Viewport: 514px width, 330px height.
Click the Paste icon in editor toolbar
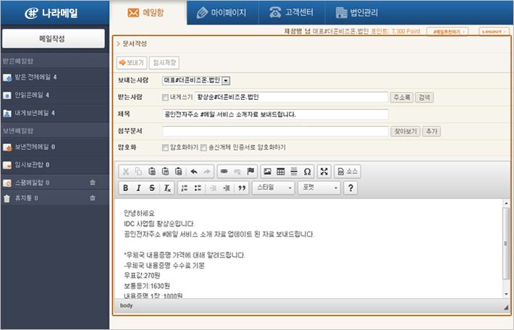tap(152, 172)
